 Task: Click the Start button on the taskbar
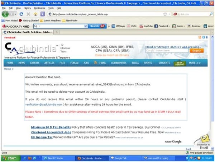(10, 158)
